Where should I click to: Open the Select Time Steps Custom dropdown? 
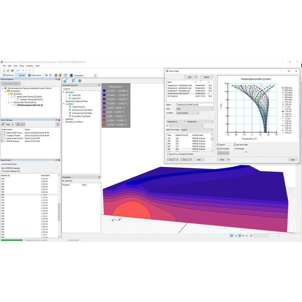click(x=197, y=130)
